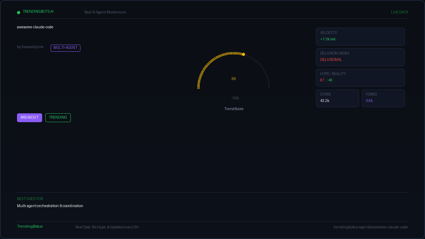Select the awesome-claude-code title

pyautogui.click(x=35, y=27)
